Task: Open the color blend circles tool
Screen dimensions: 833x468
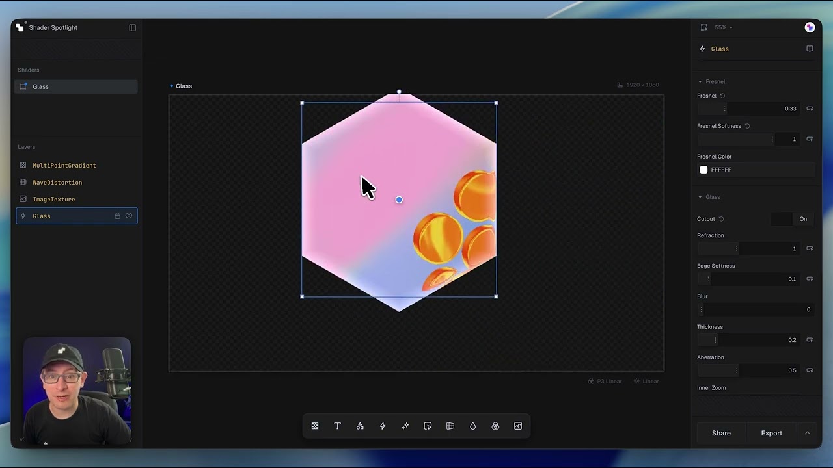Action: tap(495, 426)
